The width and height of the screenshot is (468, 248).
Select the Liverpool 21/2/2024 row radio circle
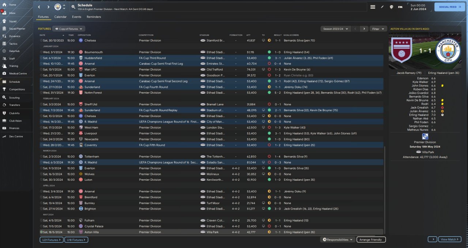tap(41, 134)
